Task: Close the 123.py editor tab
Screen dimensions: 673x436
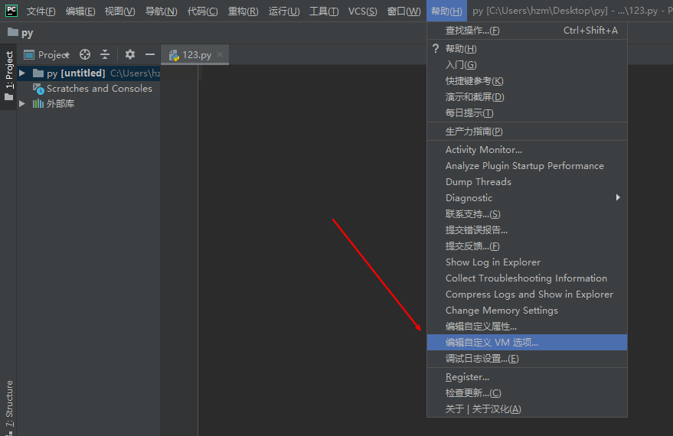Action: (220, 54)
